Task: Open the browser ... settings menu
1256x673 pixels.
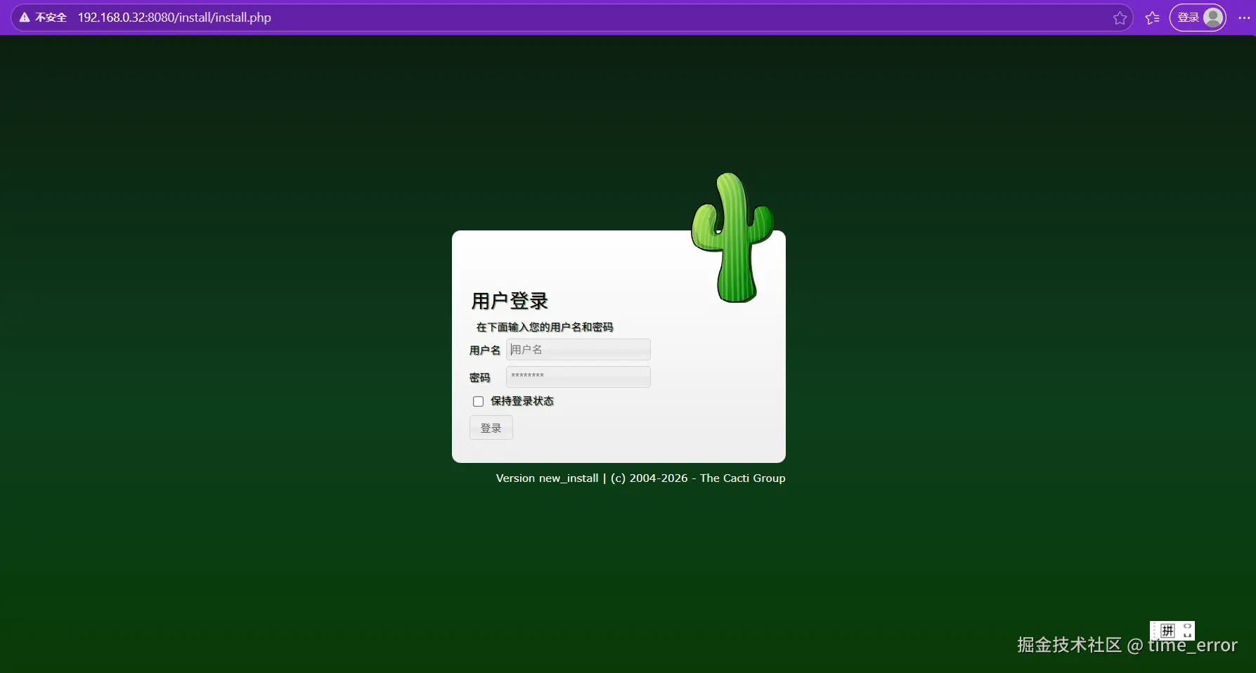Action: point(1243,18)
